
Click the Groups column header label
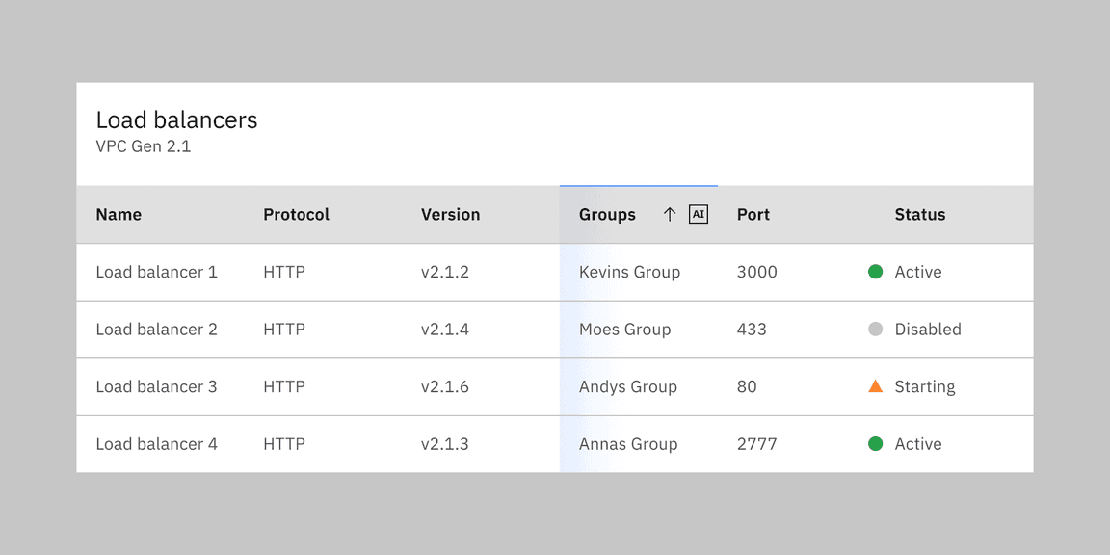click(607, 214)
